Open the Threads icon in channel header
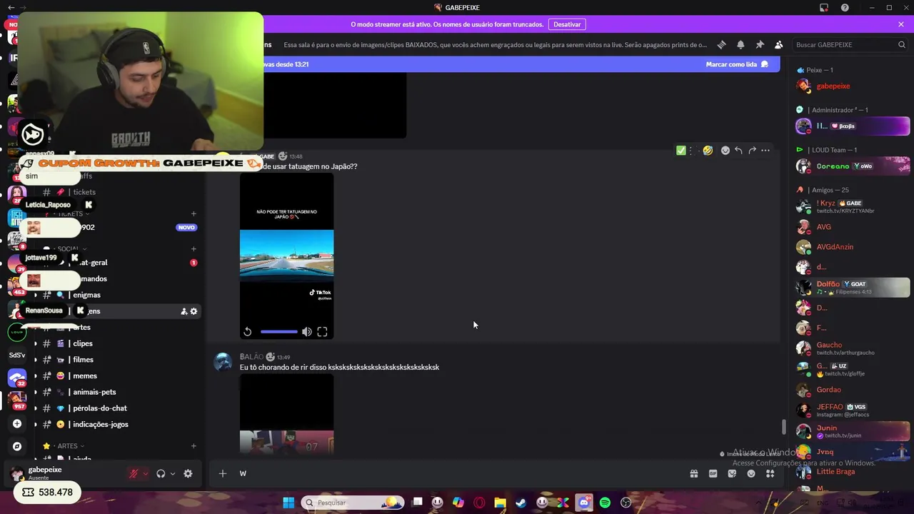This screenshot has height=514, width=914. point(721,44)
